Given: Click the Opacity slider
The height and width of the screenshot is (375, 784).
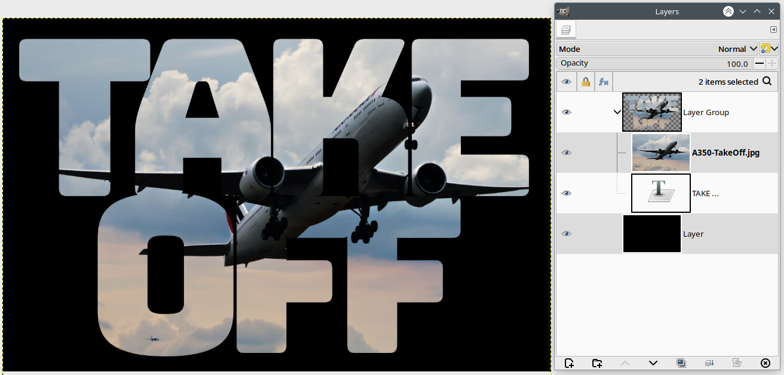Looking at the screenshot, I should pos(654,63).
